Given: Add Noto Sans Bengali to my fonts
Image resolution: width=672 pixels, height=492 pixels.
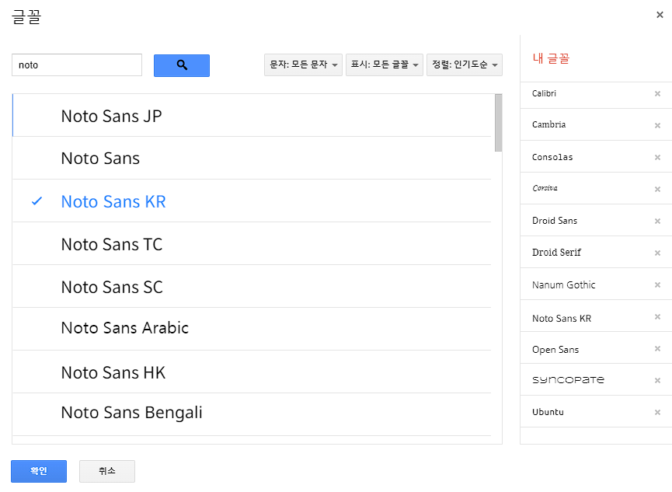Looking at the screenshot, I should [252, 414].
